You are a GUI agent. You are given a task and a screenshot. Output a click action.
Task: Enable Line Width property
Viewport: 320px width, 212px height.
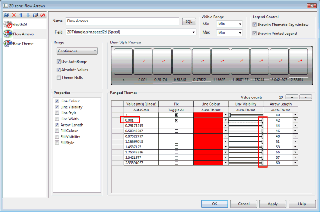[x=57, y=119]
